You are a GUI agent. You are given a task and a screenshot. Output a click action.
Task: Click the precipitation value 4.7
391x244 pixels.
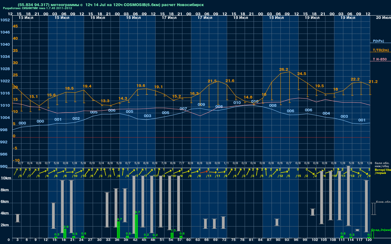pyautogui.click(x=119, y=219)
